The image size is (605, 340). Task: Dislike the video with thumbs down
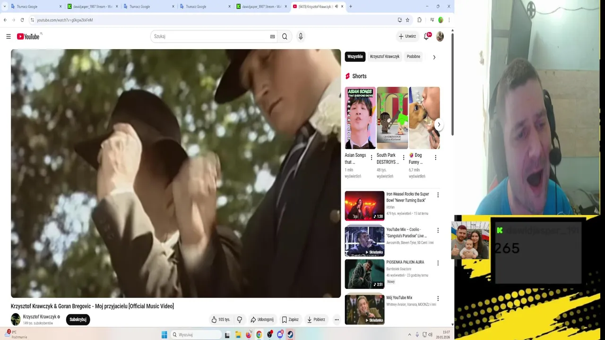click(x=240, y=320)
